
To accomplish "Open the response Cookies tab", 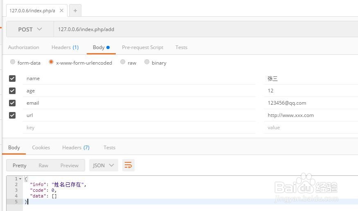I will pos(41,148).
